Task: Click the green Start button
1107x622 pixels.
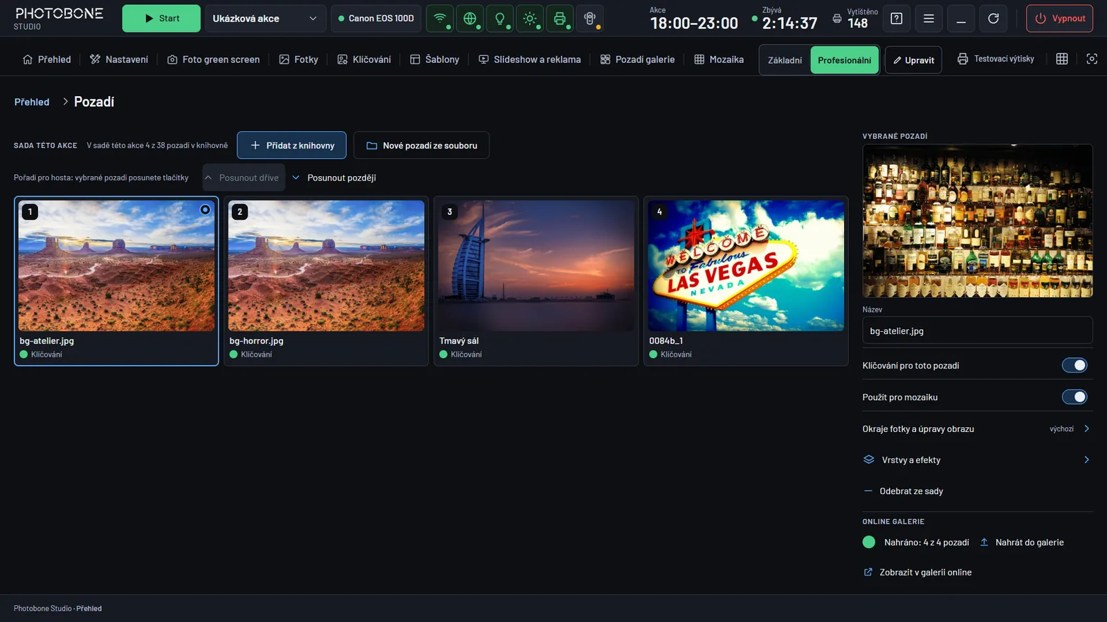Action: tap(161, 19)
